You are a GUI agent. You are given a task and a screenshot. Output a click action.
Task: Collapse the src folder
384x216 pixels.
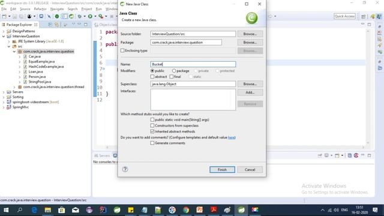(x=9, y=46)
